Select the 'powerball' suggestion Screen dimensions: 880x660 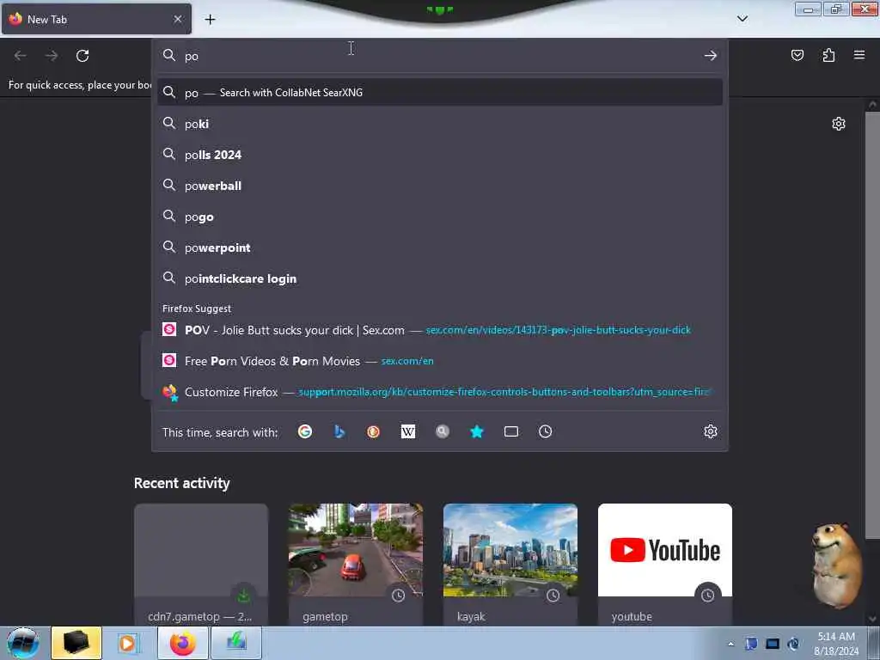(x=440, y=186)
